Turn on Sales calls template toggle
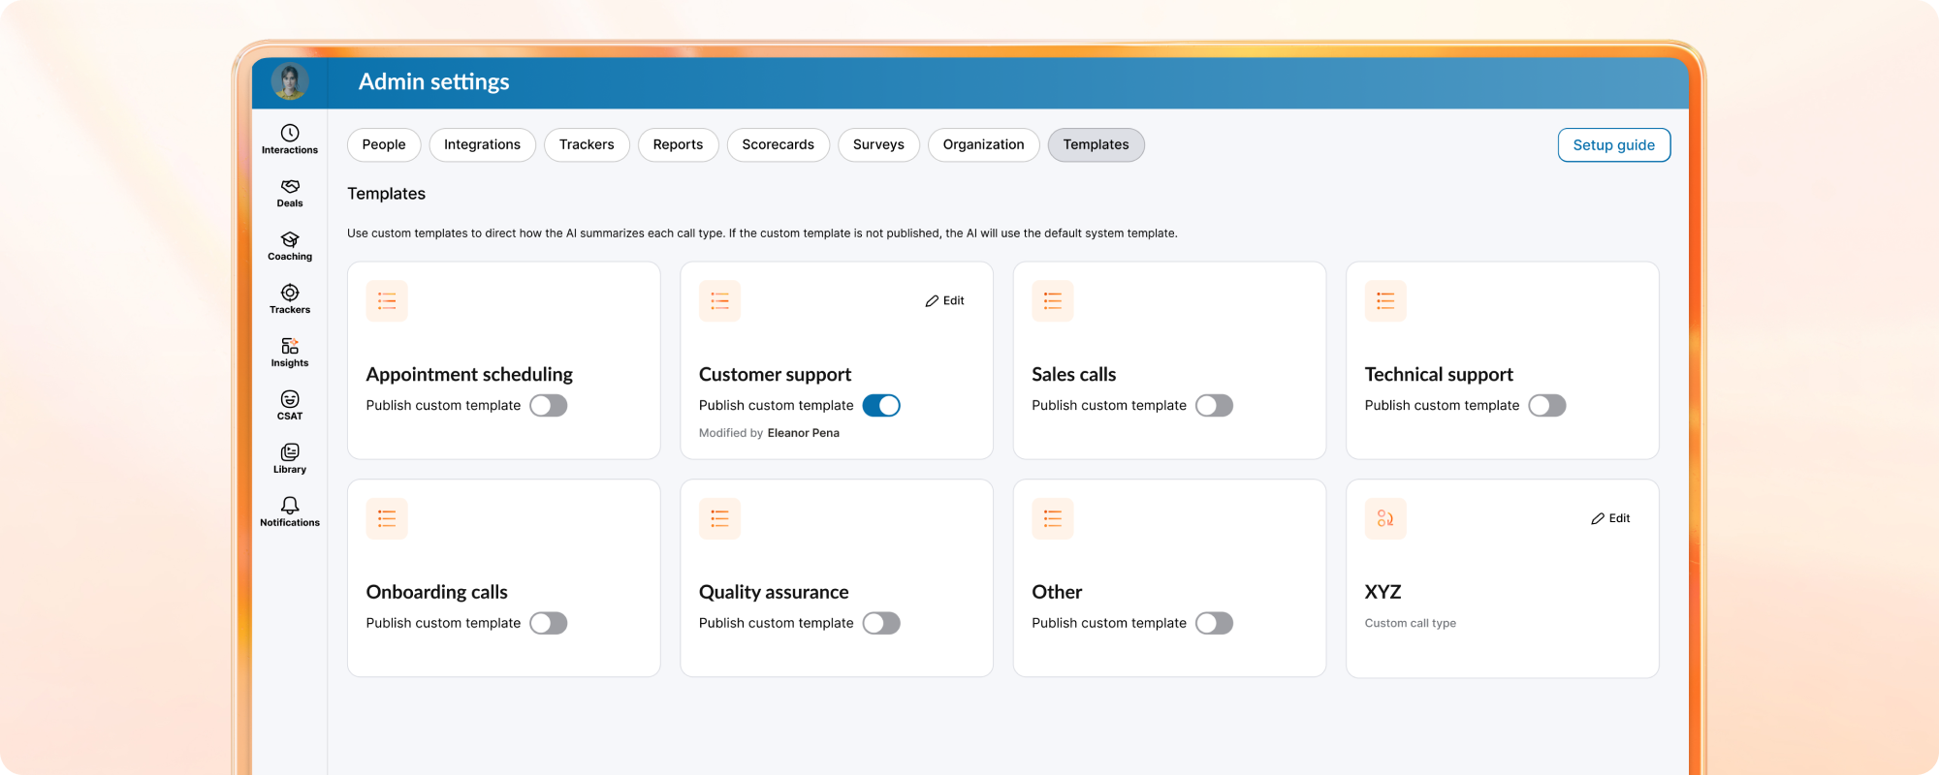The width and height of the screenshot is (1939, 775). click(x=1214, y=406)
